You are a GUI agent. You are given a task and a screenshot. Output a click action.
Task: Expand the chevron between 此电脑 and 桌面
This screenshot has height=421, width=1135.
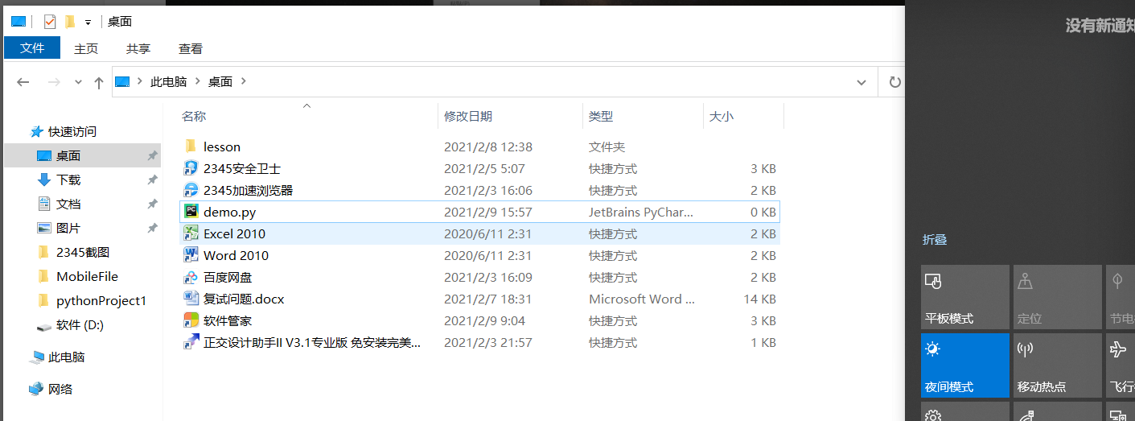198,81
